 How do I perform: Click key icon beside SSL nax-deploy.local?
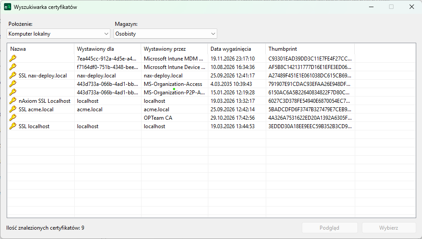13,75
